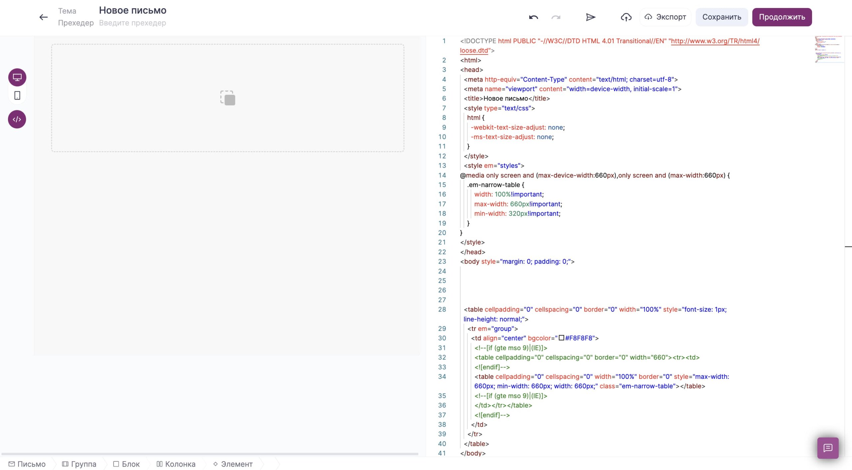
Task: Click the Продолжить button
Action: [x=782, y=17]
